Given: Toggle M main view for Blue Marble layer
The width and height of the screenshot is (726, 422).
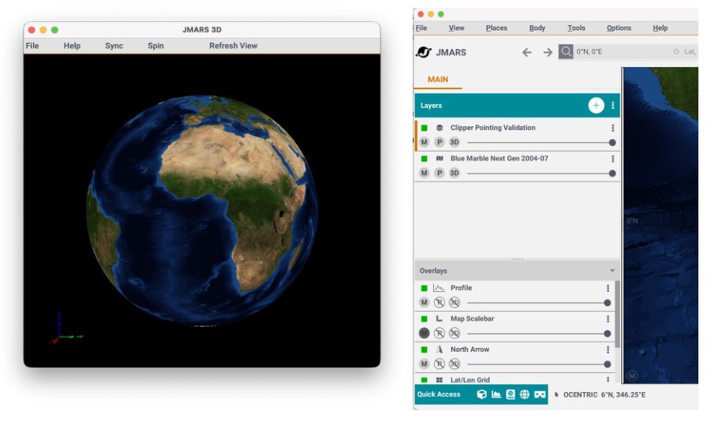Looking at the screenshot, I should [424, 173].
